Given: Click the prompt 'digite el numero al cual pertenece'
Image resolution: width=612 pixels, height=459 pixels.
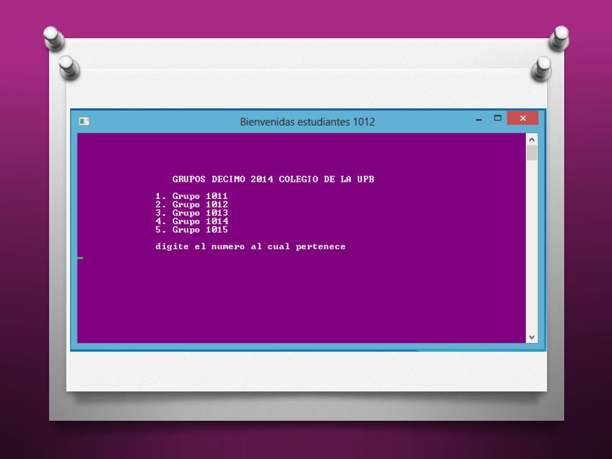Looking at the screenshot, I should tap(250, 247).
